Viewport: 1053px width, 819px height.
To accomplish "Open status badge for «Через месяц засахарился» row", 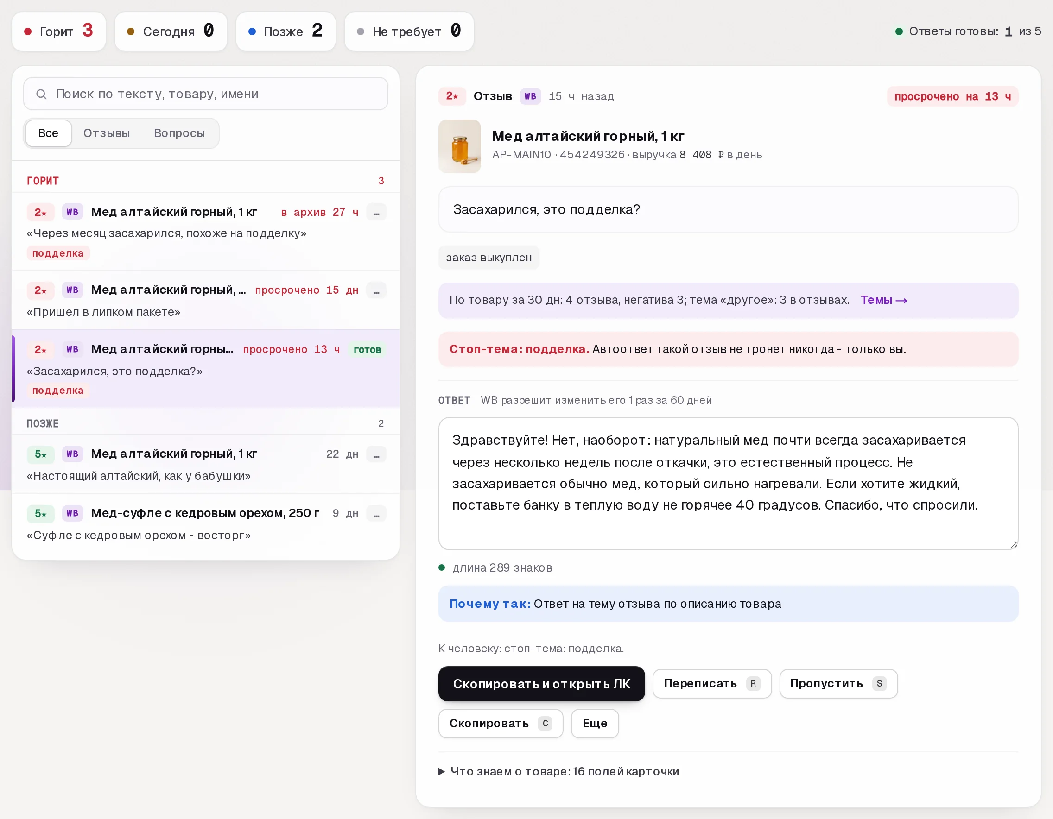I will [376, 212].
